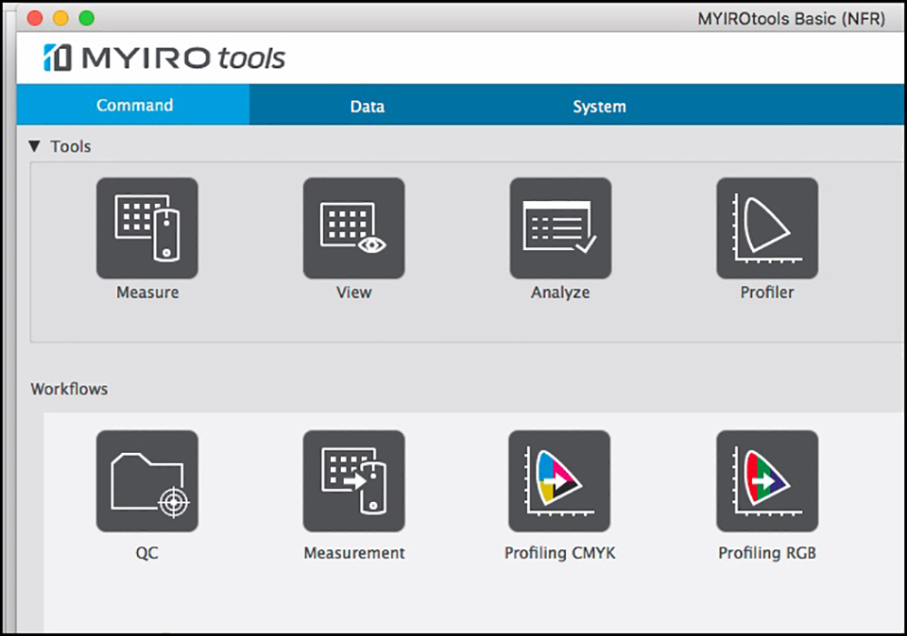
Task: Open the Profiling RGB workflow icon
Action: pos(767,481)
